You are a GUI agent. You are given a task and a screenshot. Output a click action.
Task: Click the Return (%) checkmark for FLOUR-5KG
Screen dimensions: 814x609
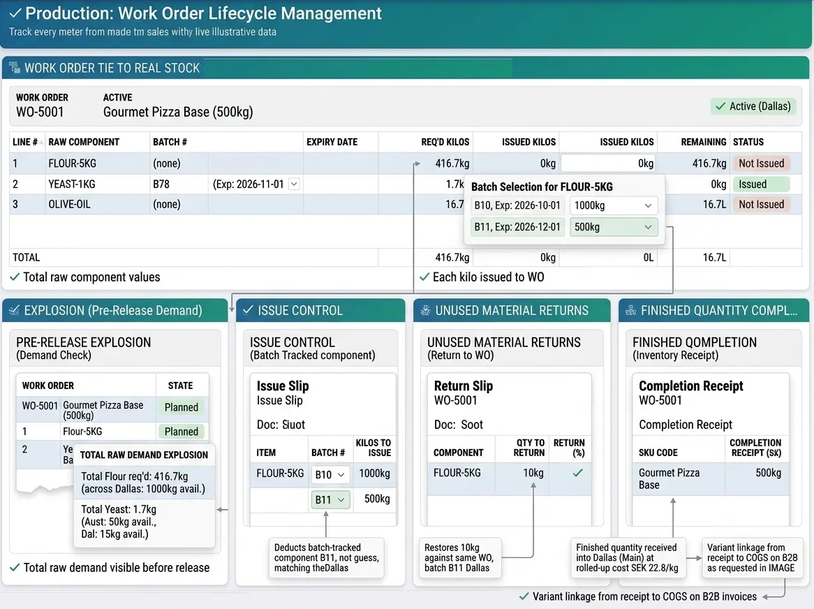coord(578,473)
